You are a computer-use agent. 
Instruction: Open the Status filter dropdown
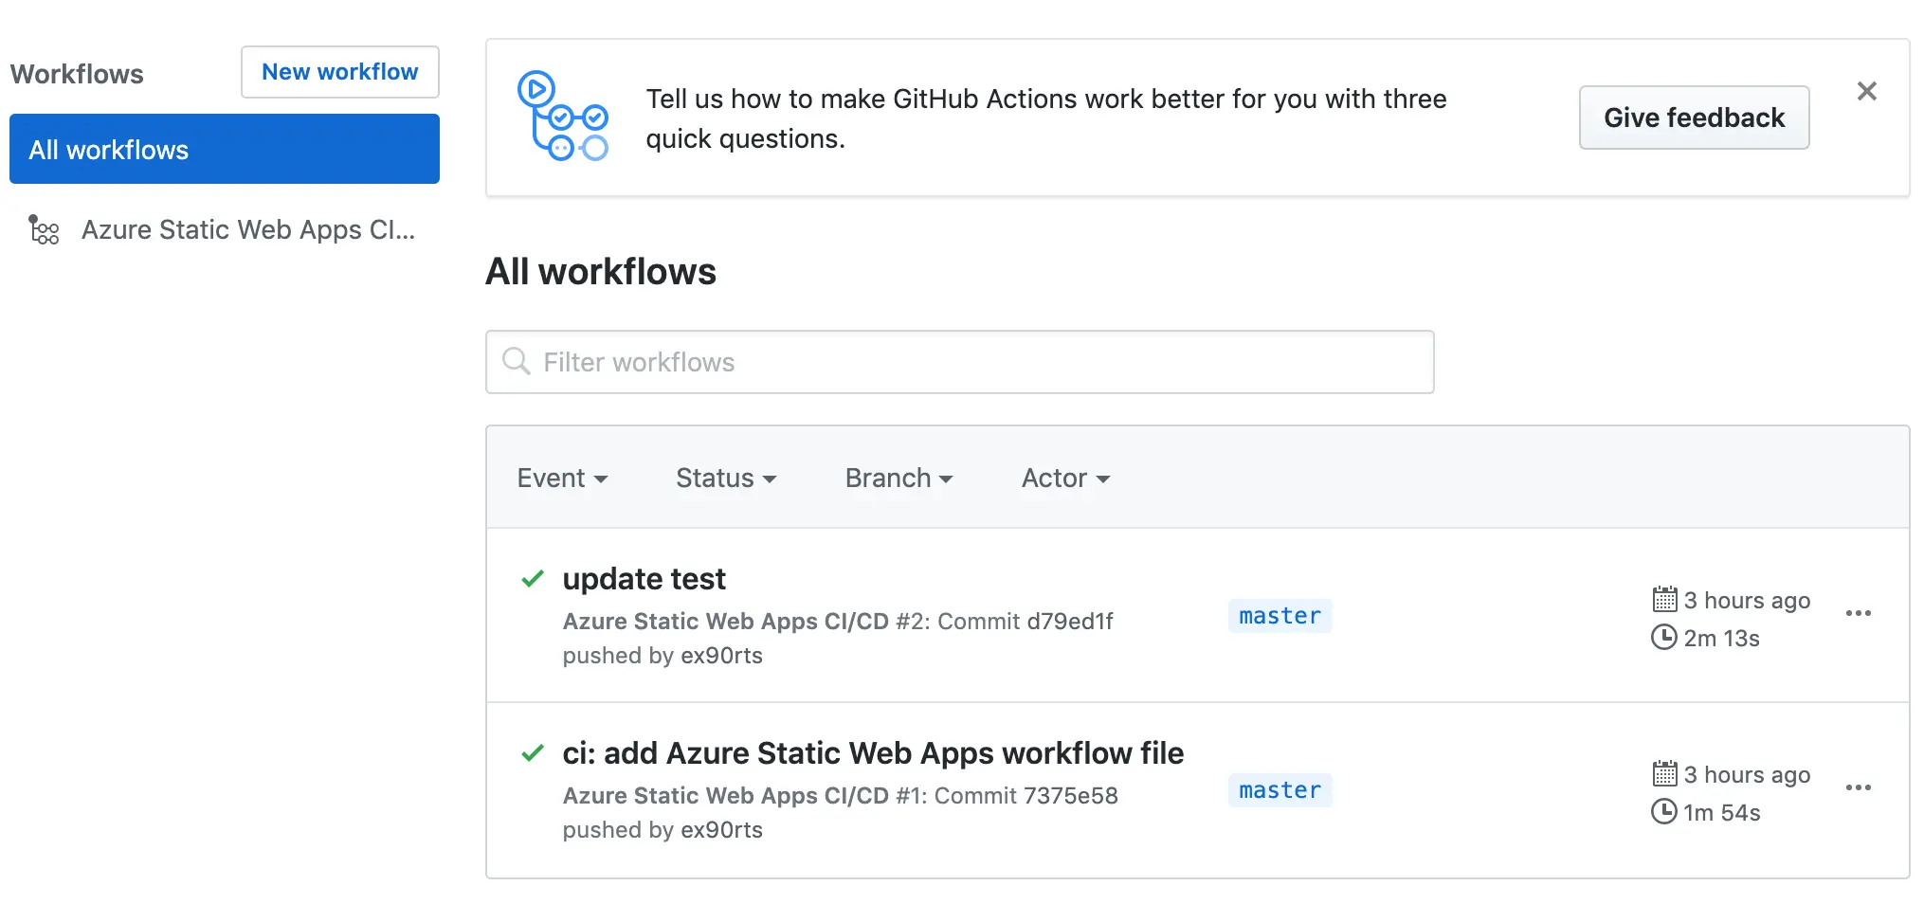coord(726,479)
